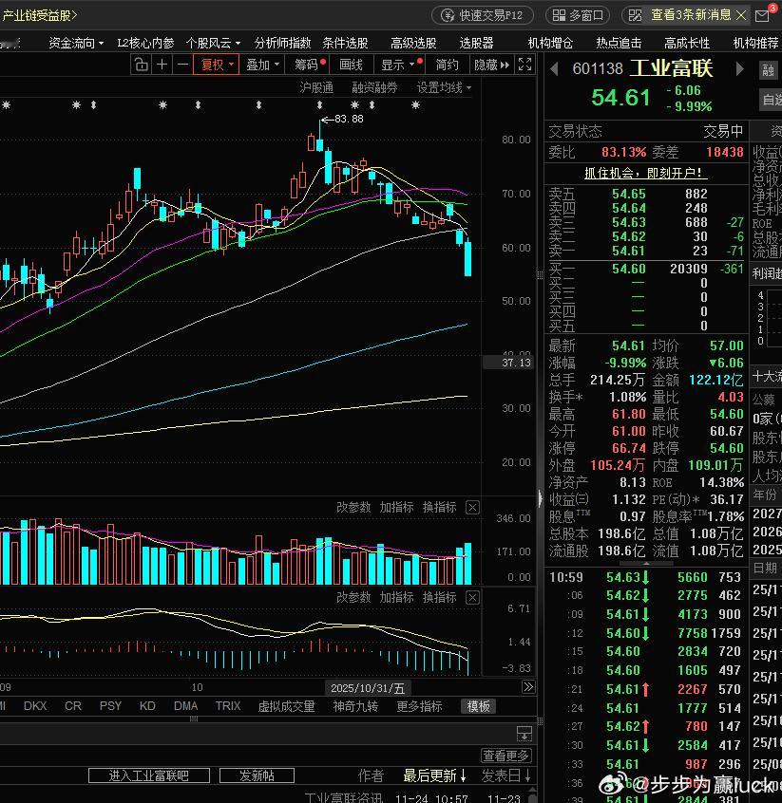Go to next stock arrow
The width and height of the screenshot is (782, 803).
(739, 68)
